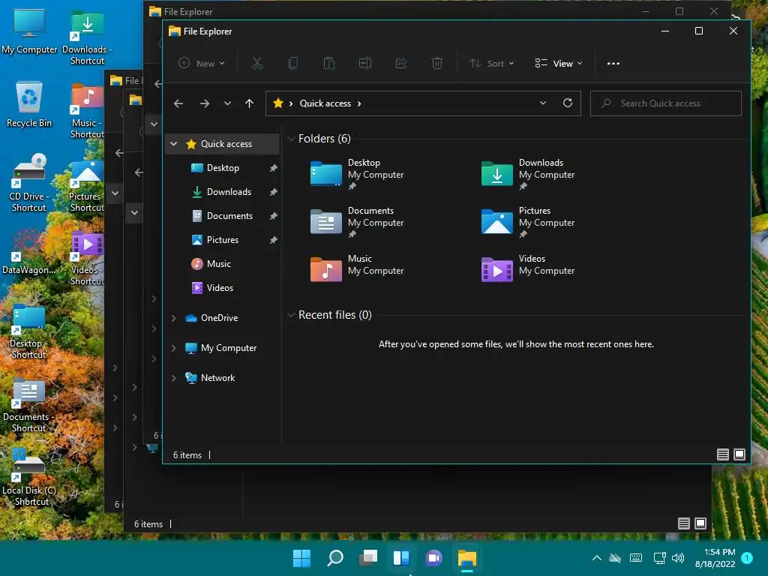Select Local Disk (C) shortcut on desktop
Image resolution: width=768 pixels, height=576 pixels.
point(29,477)
